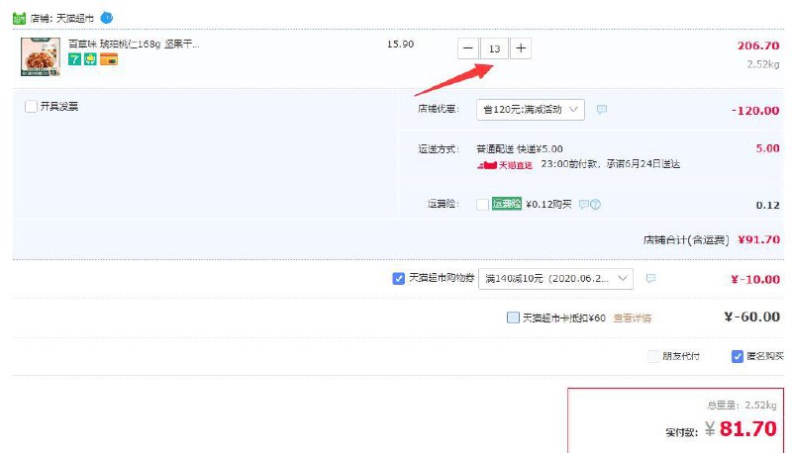Open product title 百草味 琥珀桃仁168g

[x=134, y=45]
